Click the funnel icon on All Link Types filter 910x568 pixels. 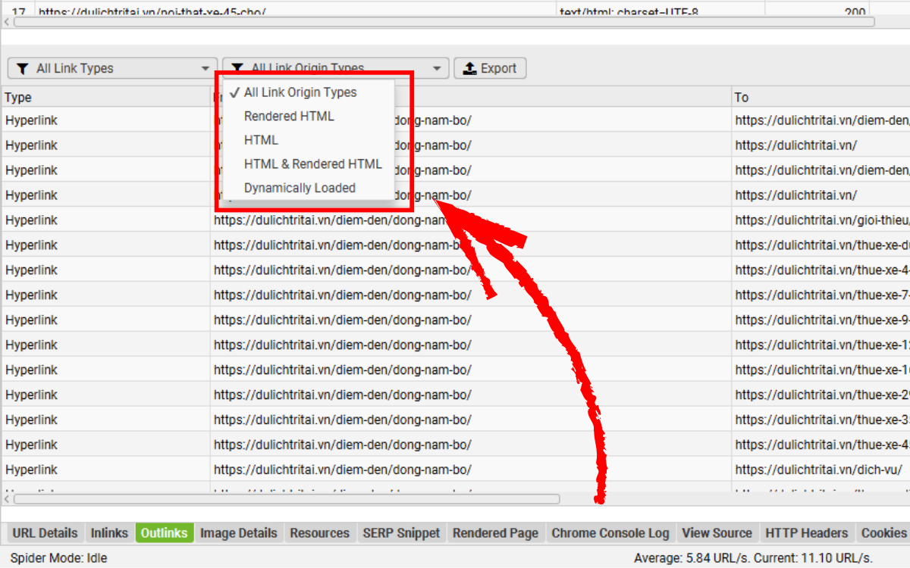pos(22,68)
